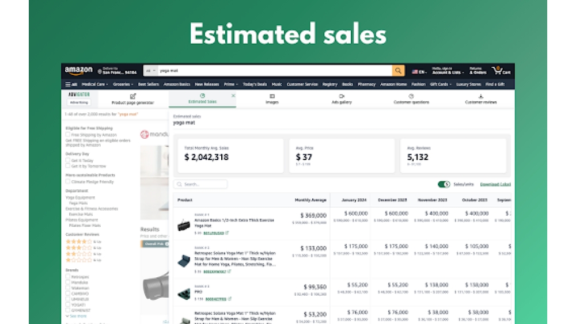The image size is (576, 324).
Task: Open the Exercise Mats department link
Action: pyautogui.click(x=81, y=214)
